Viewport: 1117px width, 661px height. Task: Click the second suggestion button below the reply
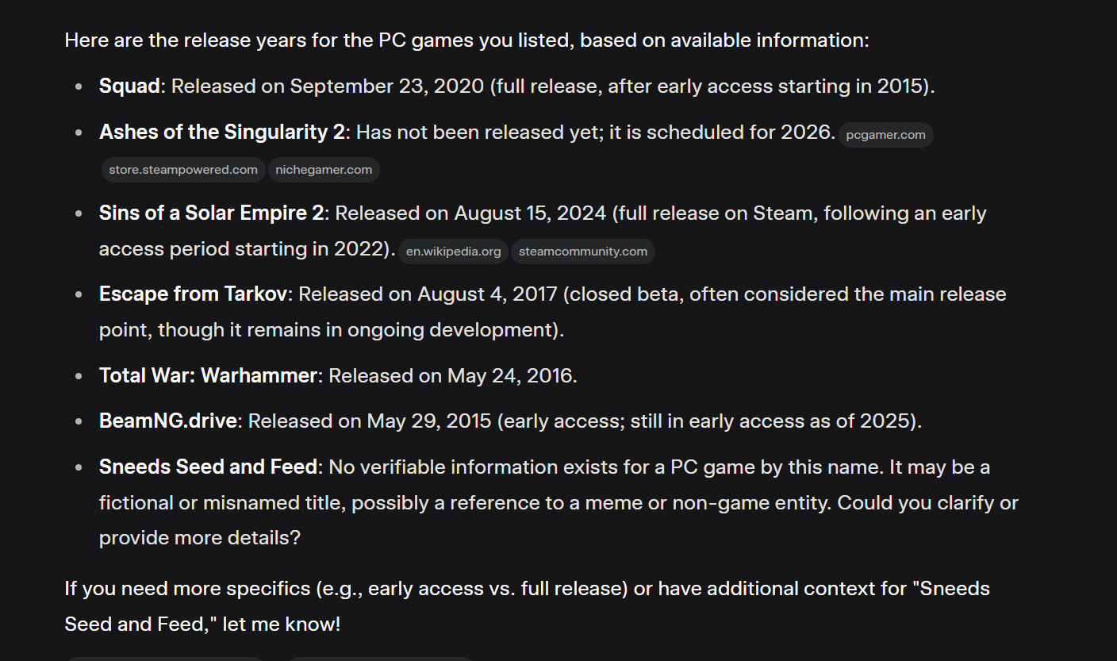pos(379,659)
